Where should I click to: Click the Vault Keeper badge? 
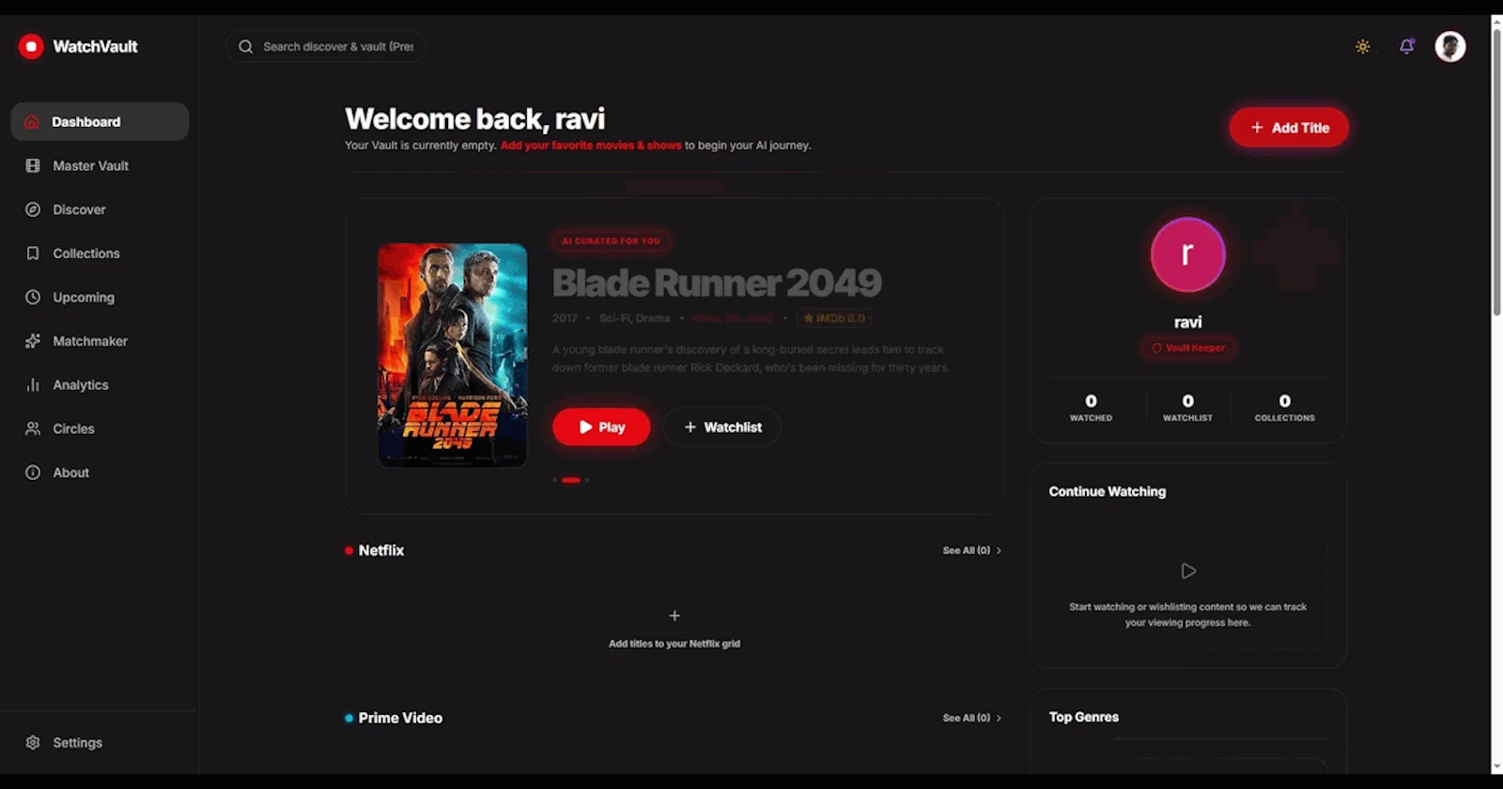point(1187,348)
